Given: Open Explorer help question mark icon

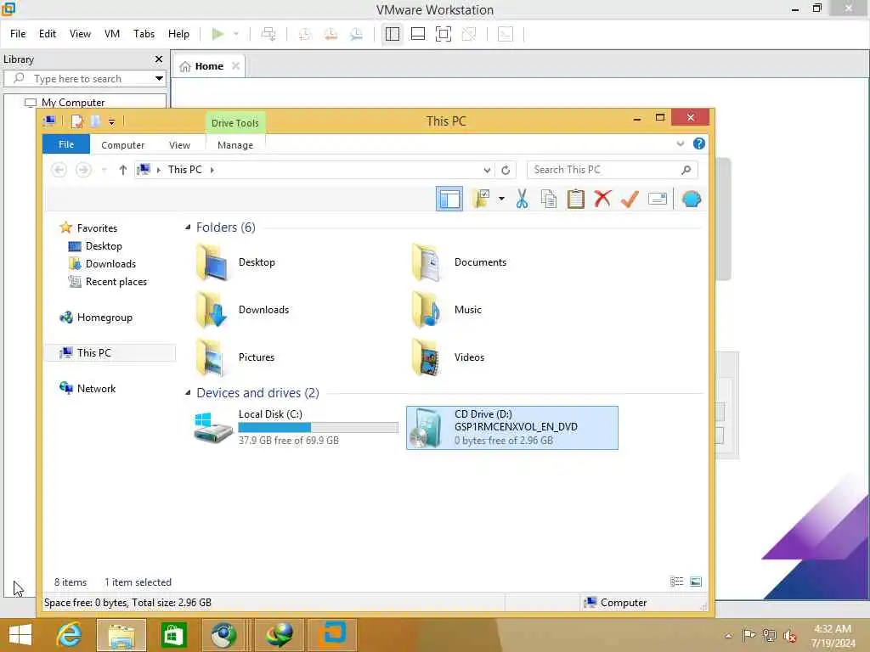Looking at the screenshot, I should pos(699,144).
